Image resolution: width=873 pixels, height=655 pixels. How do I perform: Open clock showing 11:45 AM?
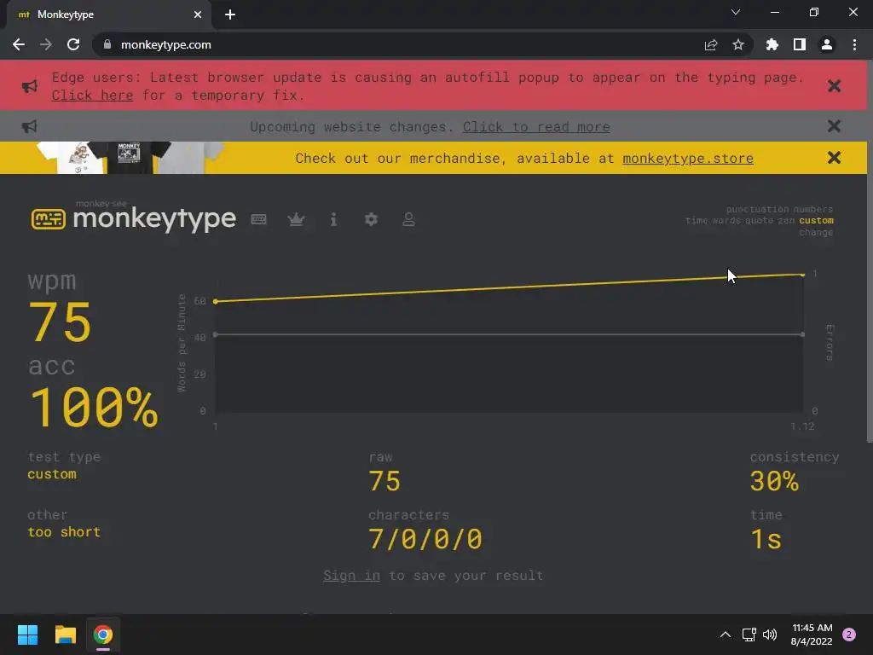pyautogui.click(x=812, y=635)
